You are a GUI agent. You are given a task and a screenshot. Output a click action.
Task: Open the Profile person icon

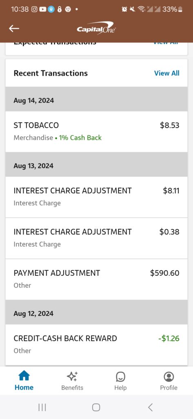tap(169, 376)
